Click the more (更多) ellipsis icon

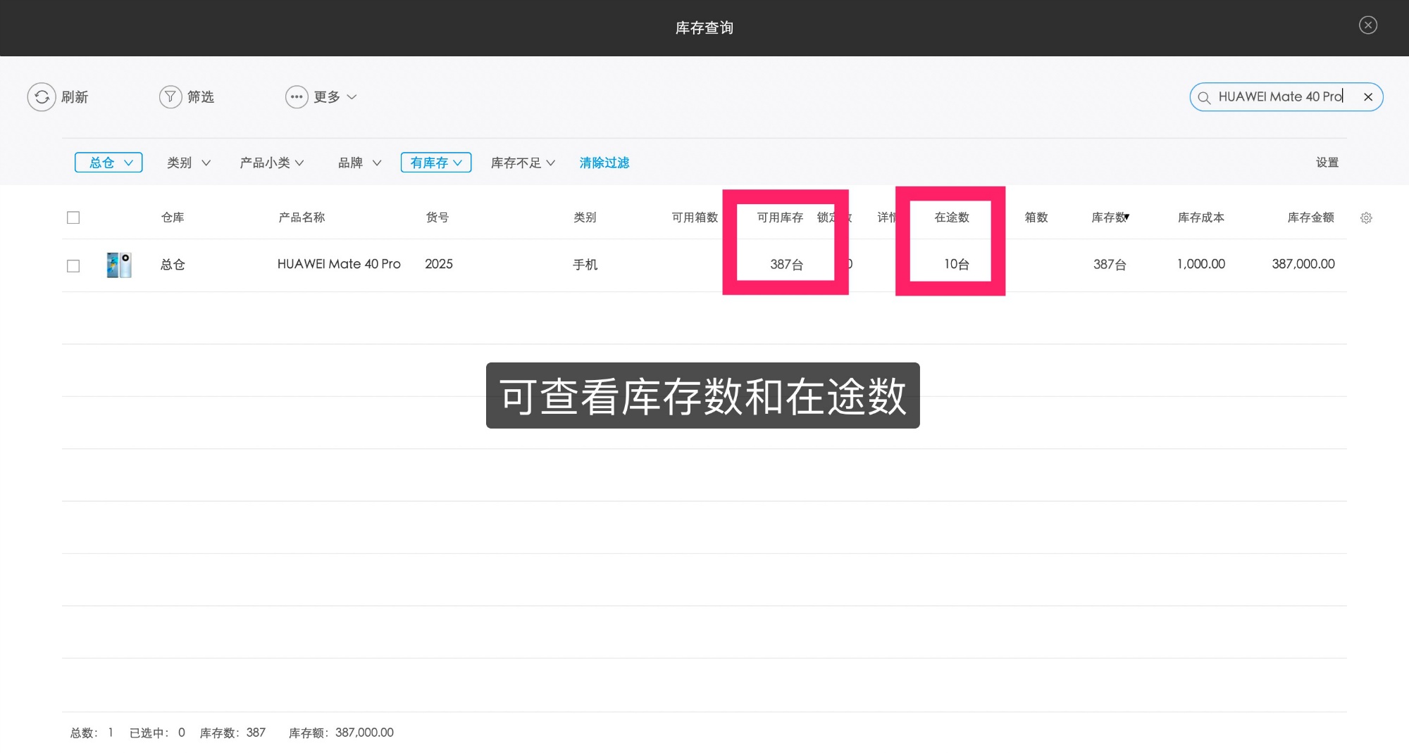click(x=297, y=97)
